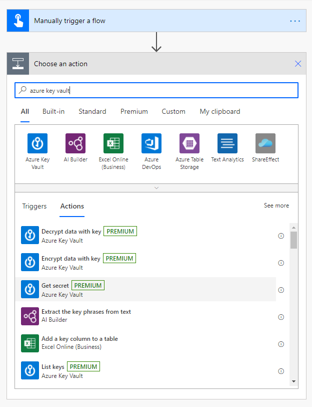Choose the Text Analytics connector icon

pyautogui.click(x=227, y=143)
